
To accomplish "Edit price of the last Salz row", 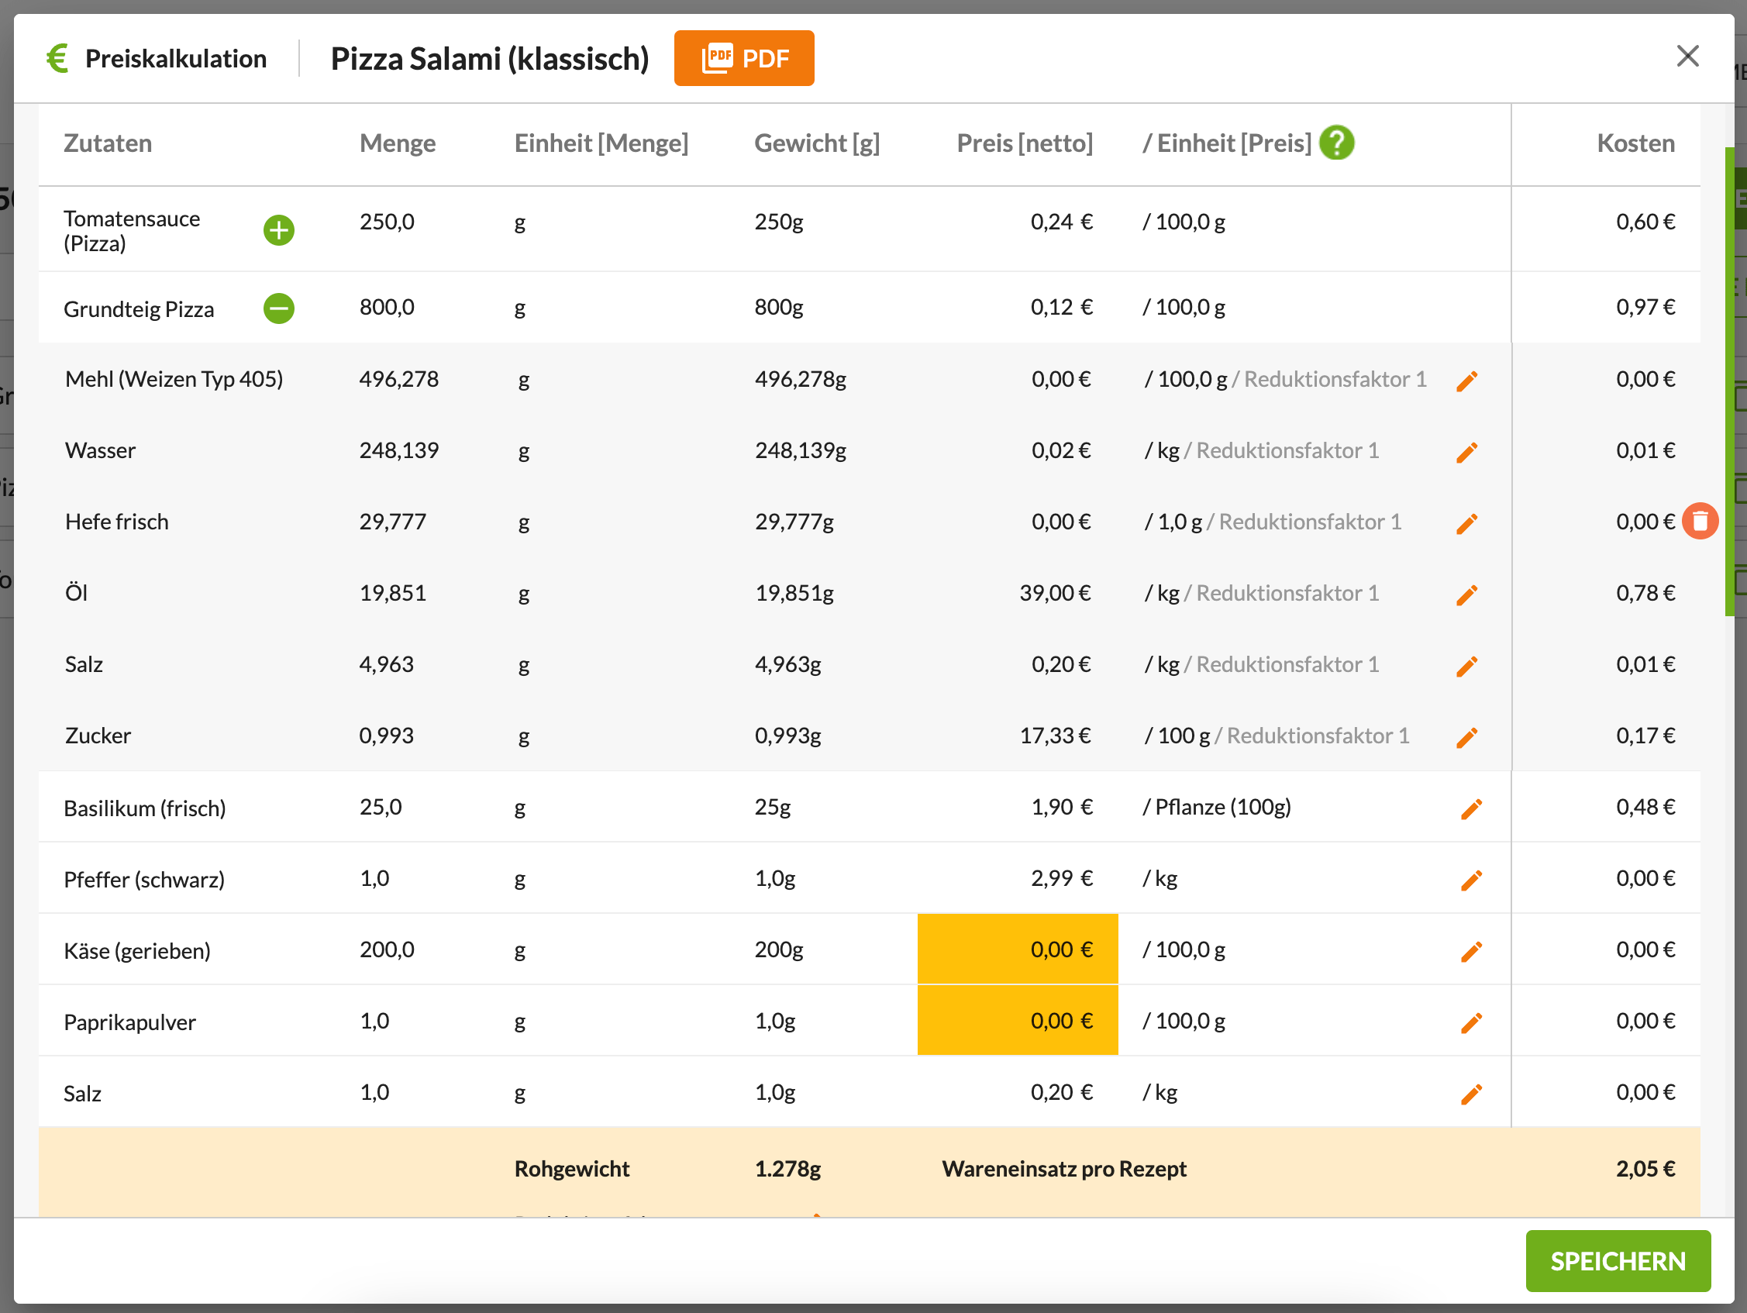I will (1471, 1094).
